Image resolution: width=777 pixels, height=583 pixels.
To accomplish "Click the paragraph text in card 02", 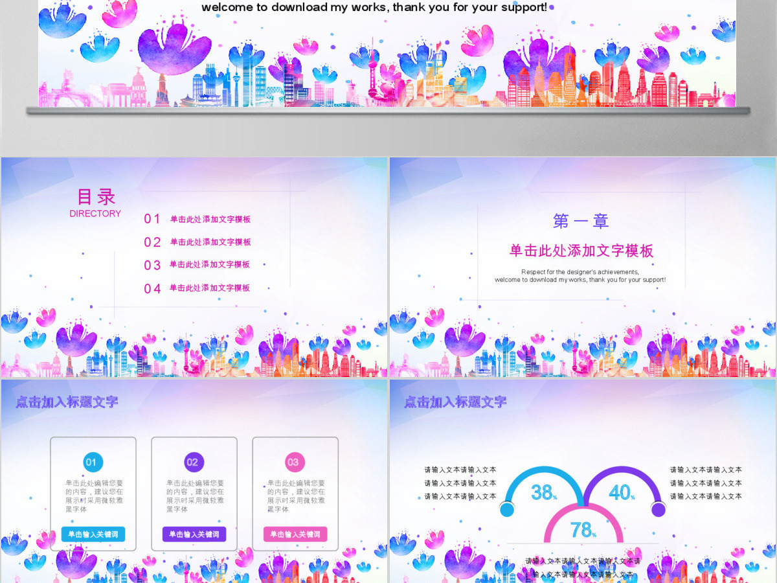I will [x=195, y=496].
